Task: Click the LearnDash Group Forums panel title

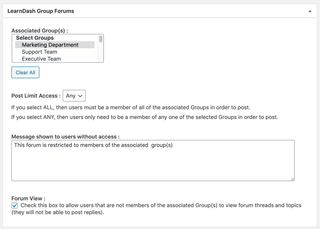Action: (41, 11)
